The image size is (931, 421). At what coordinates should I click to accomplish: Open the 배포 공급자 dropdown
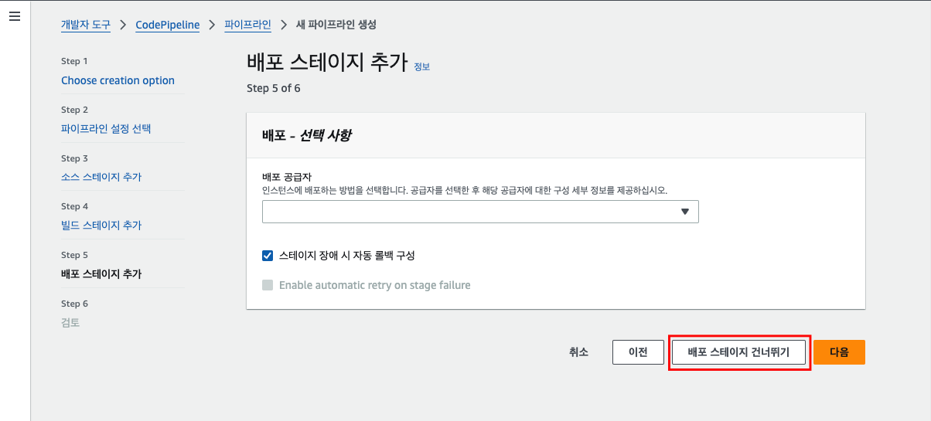tap(480, 212)
